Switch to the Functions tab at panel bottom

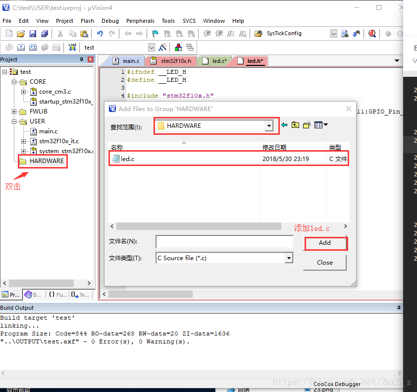tap(58, 294)
